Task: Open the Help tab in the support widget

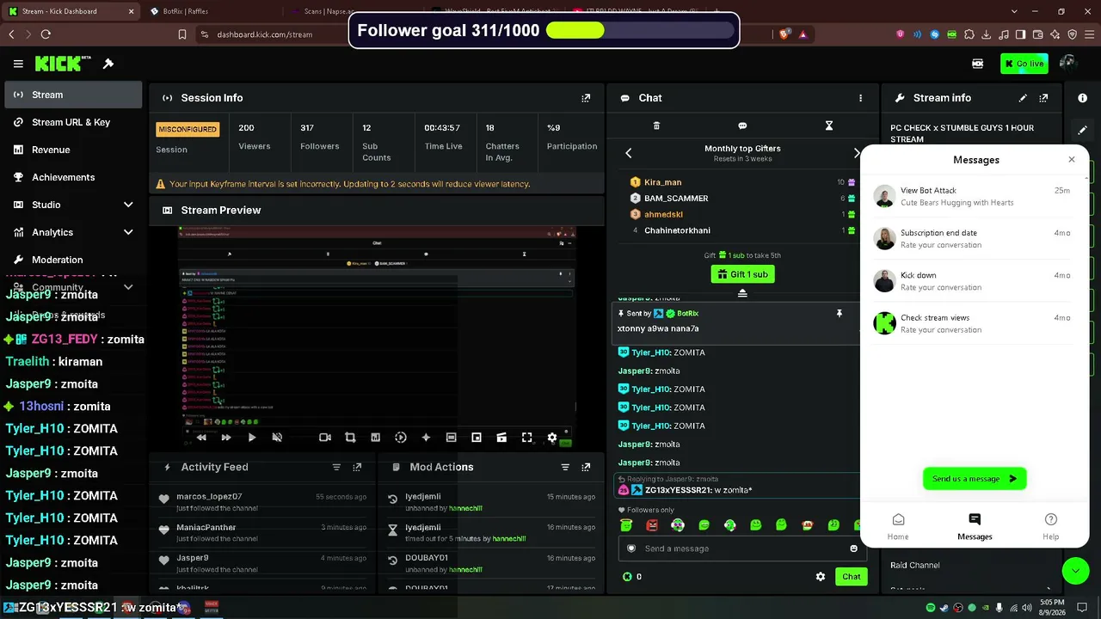Action: [x=1050, y=526]
